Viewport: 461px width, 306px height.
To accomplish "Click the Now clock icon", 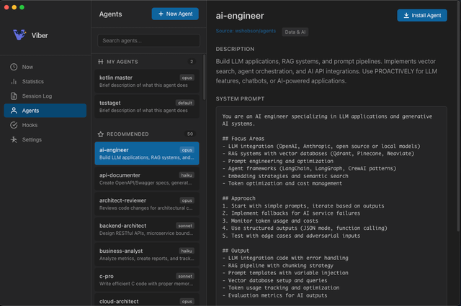I will (14, 67).
